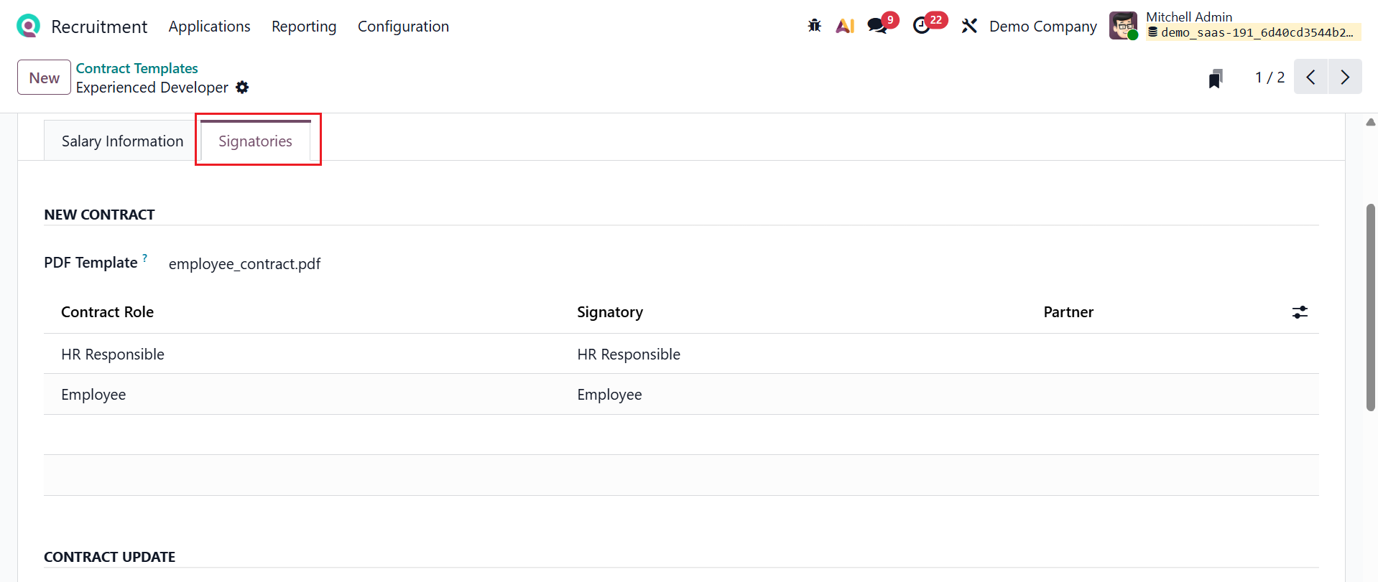Click the wrench and screwdriver tools icon
The width and height of the screenshot is (1378, 582).
pos(969,26)
